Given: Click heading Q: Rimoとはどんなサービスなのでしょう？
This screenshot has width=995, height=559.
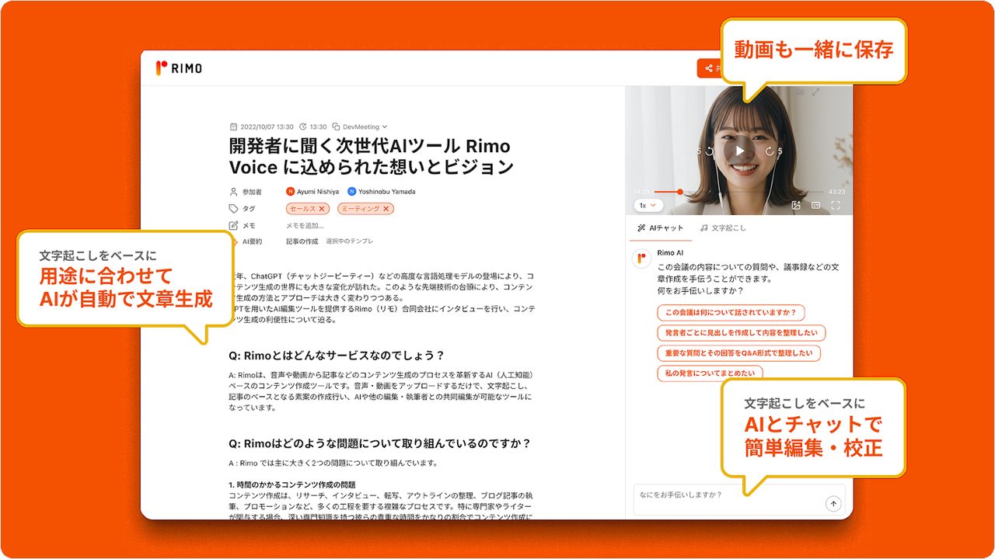Looking at the screenshot, I should point(337,356).
